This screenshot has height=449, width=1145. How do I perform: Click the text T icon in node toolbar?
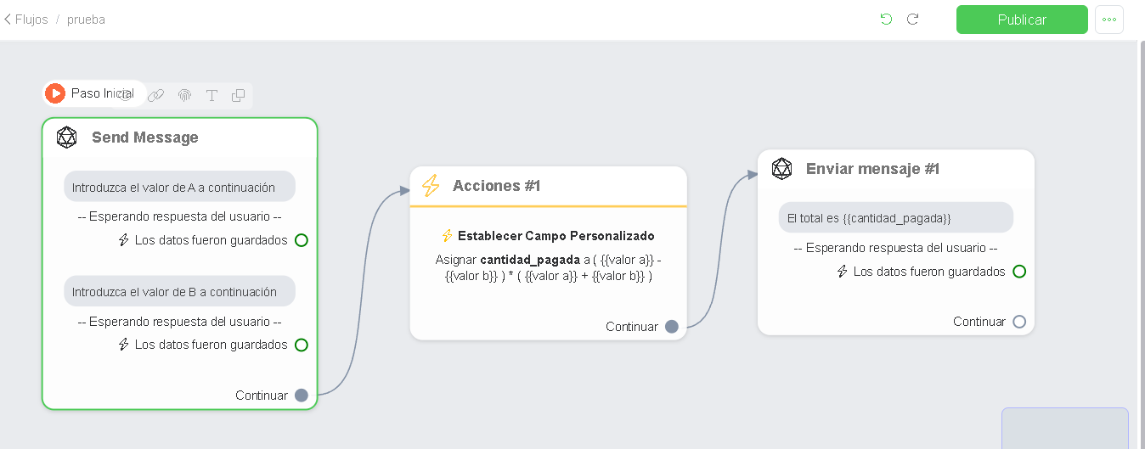coord(212,95)
